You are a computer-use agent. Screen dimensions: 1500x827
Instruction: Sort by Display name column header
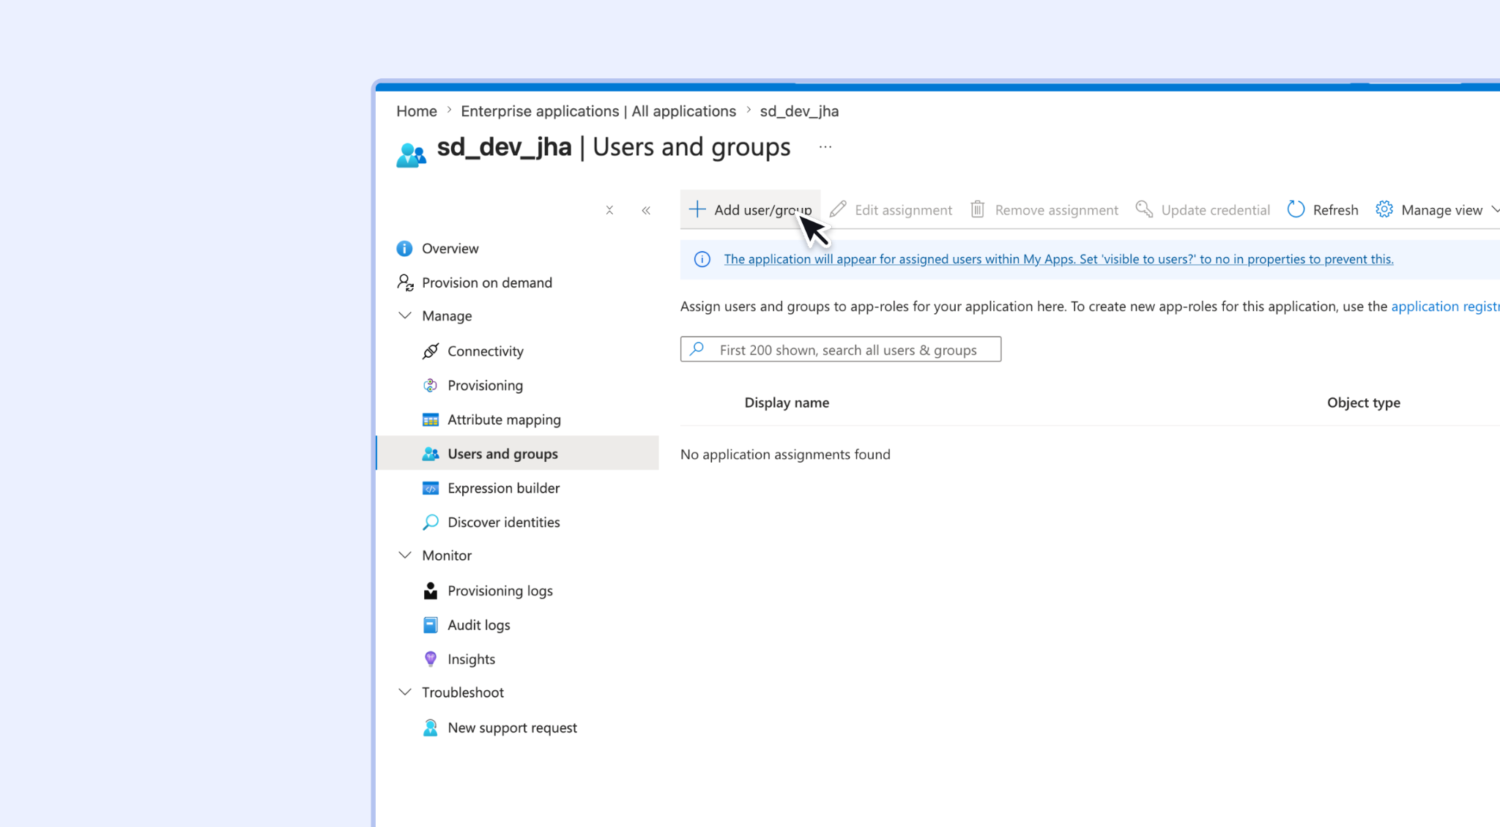point(787,403)
